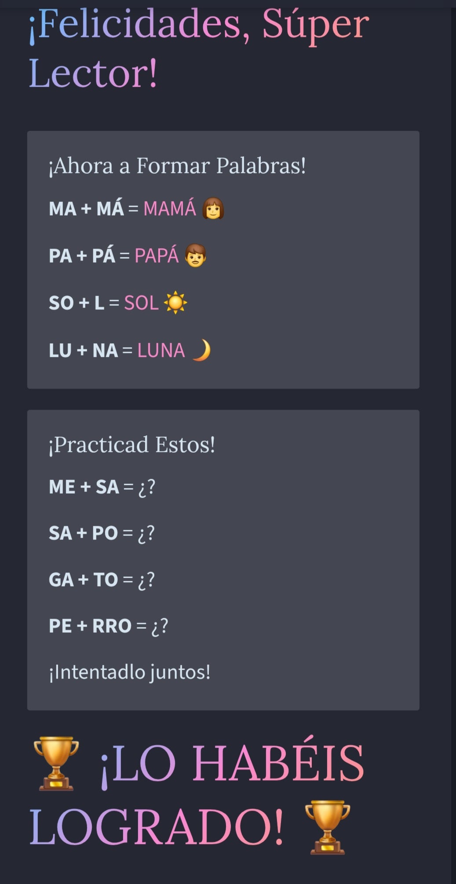Tap the SA + PO practice line

(102, 533)
